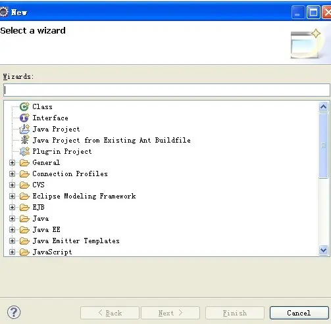Click the Eclipse icon in the title bar
The width and height of the screenshot is (331, 324).
[x=4, y=12]
